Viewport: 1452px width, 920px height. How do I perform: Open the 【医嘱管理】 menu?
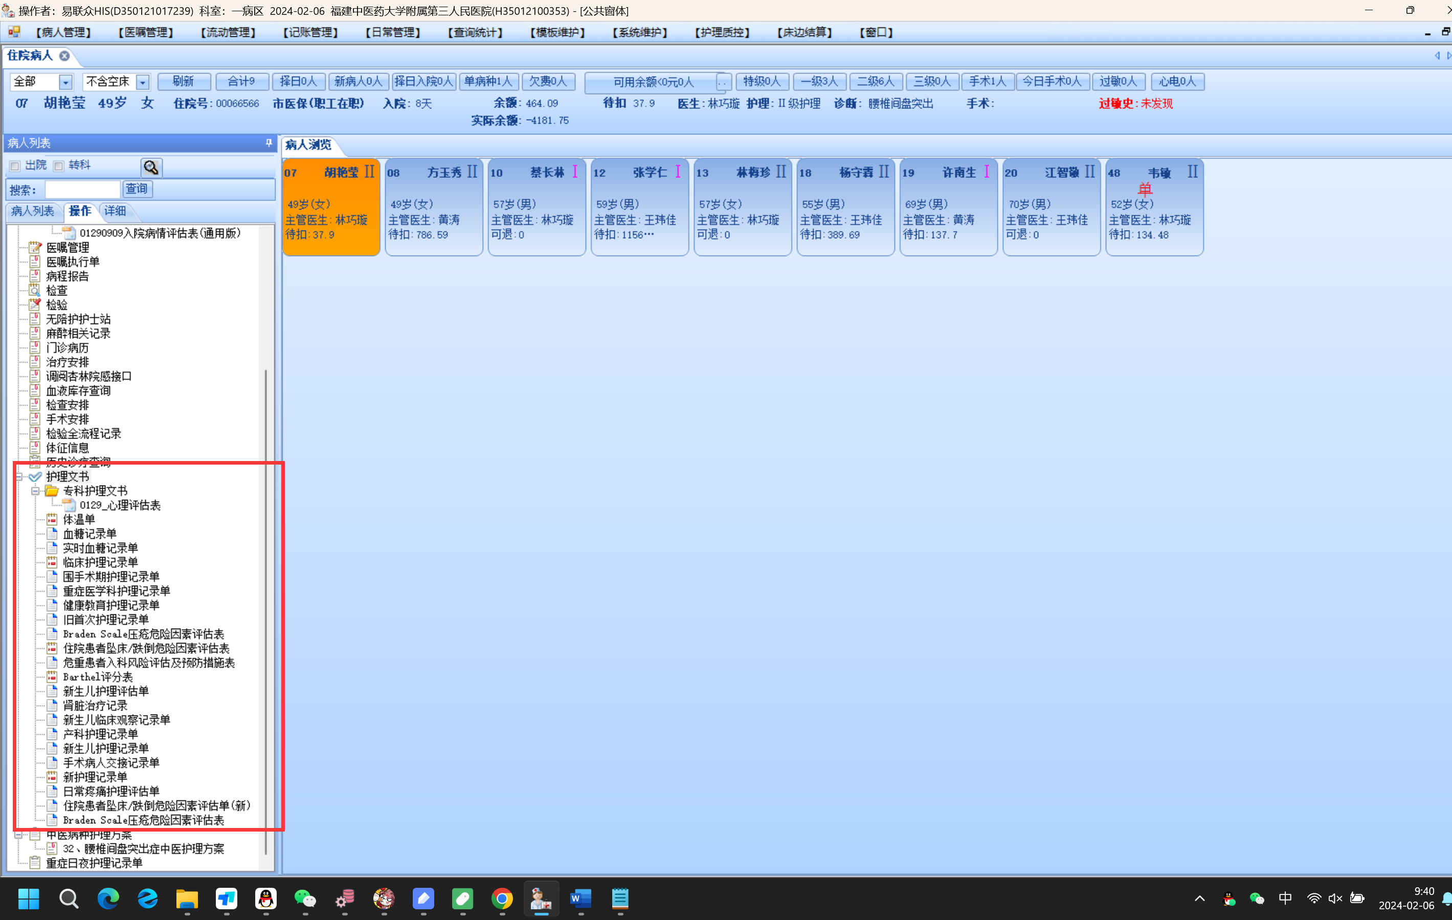pos(145,33)
